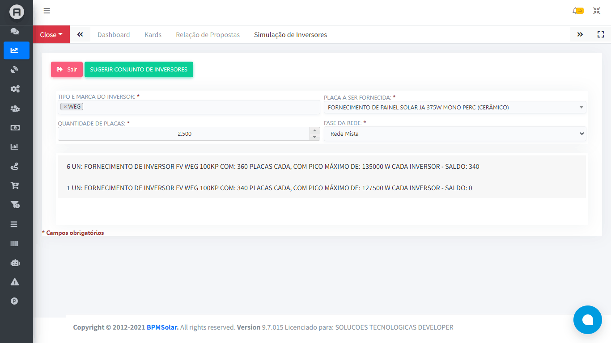
Task: Click the Sugerir Conjunto de Inversores button
Action: point(139,70)
